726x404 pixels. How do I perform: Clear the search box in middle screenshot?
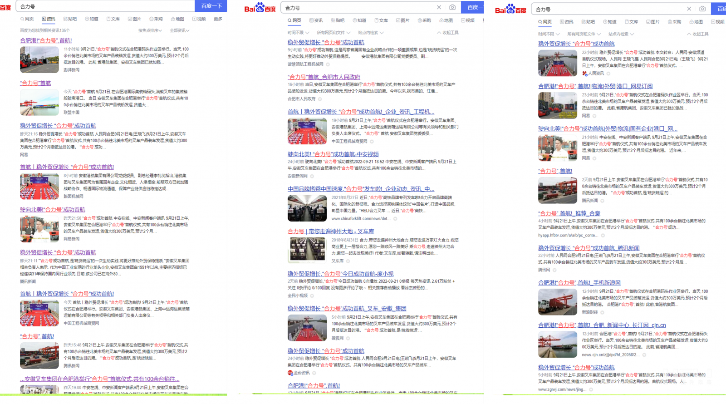(439, 7)
